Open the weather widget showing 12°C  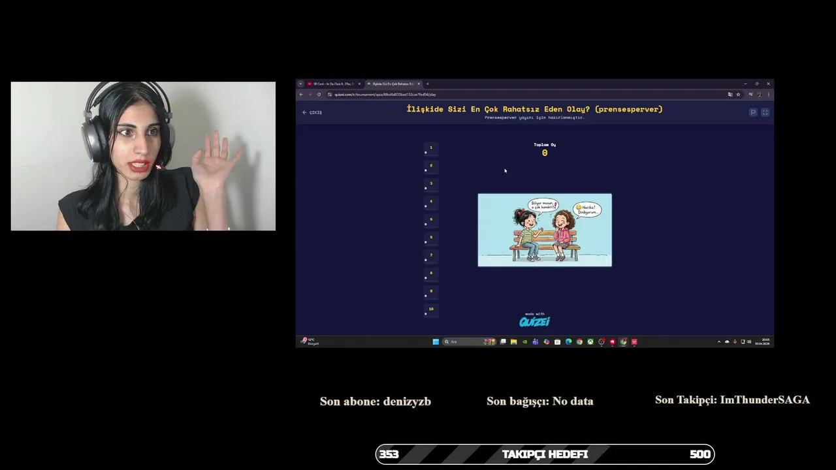pos(310,341)
